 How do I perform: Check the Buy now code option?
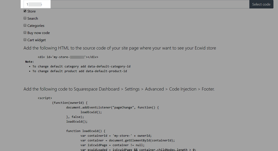click(x=25, y=33)
